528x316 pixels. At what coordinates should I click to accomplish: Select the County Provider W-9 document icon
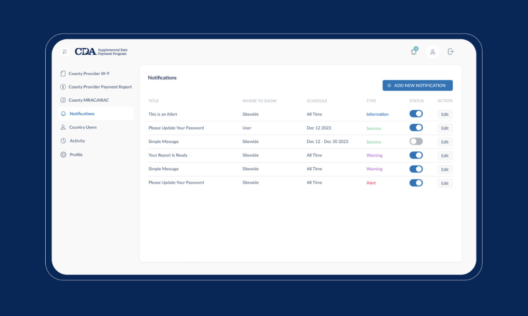[x=62, y=73]
